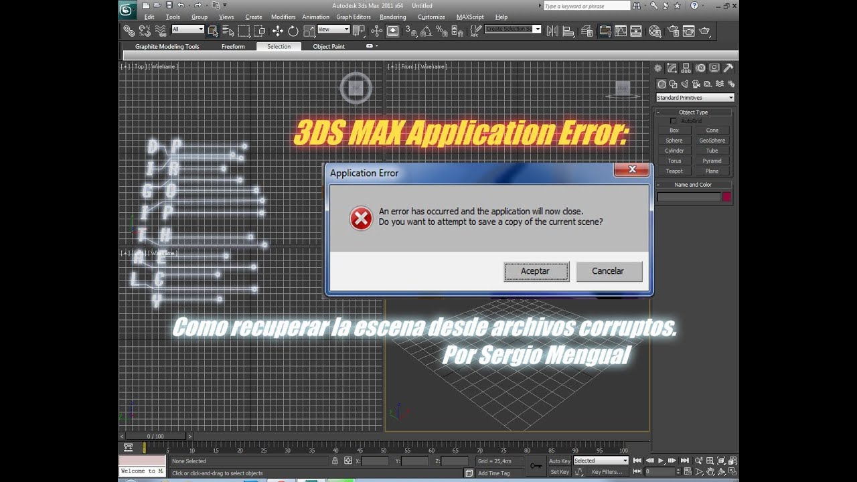Click the keyword search field
This screenshot has width=857, height=482.
click(x=587, y=6)
